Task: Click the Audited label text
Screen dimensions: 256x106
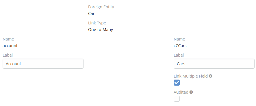Action: (x=181, y=92)
